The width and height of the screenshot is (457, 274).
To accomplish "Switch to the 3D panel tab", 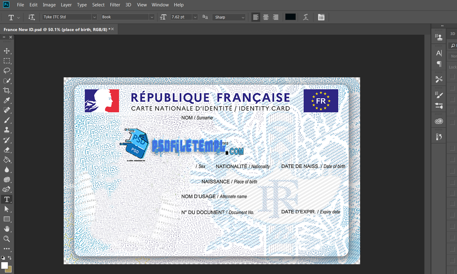I will pos(452,34).
